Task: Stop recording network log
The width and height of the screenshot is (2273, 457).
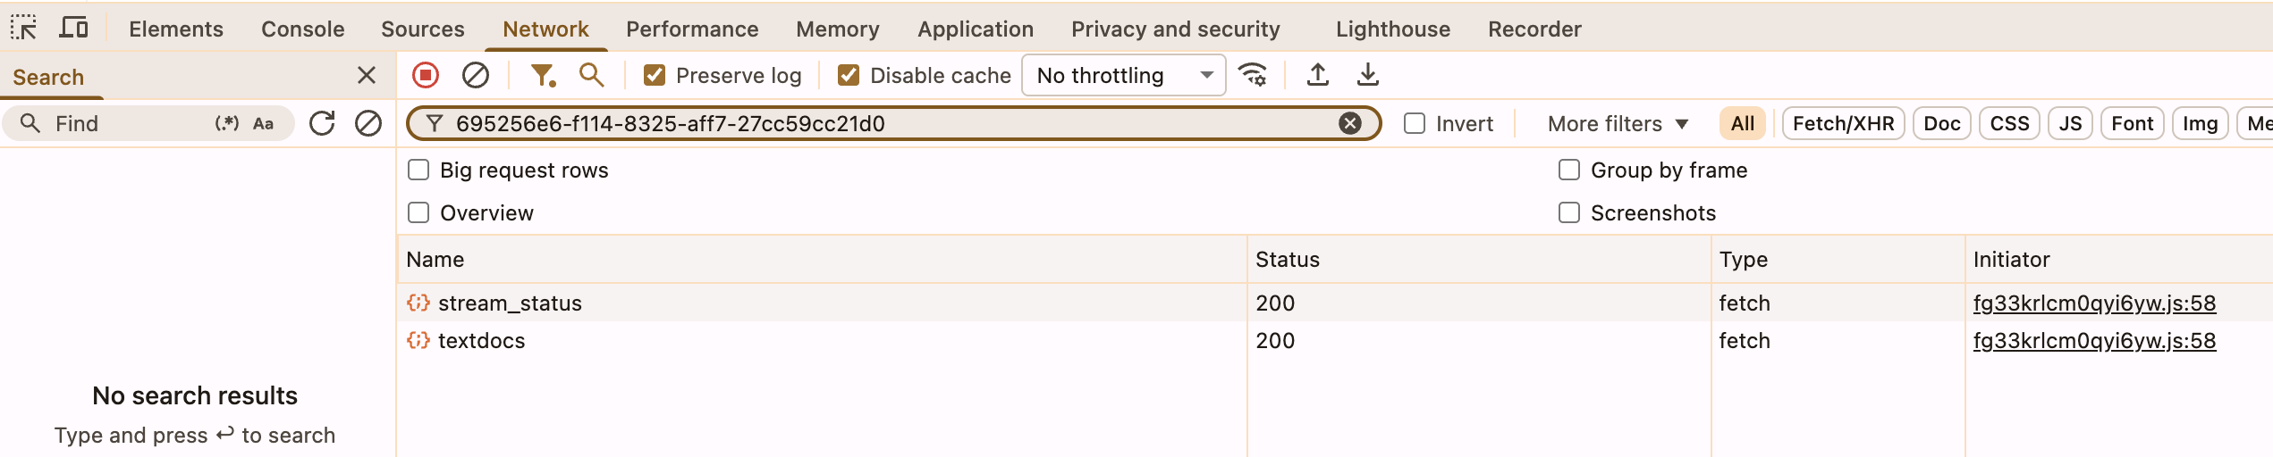Action: point(426,75)
